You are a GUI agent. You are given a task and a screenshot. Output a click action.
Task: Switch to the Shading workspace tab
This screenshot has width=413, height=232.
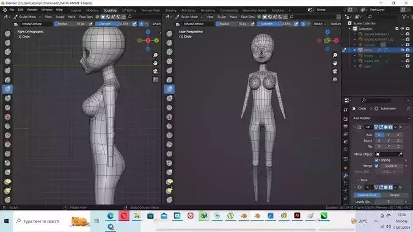(170, 10)
